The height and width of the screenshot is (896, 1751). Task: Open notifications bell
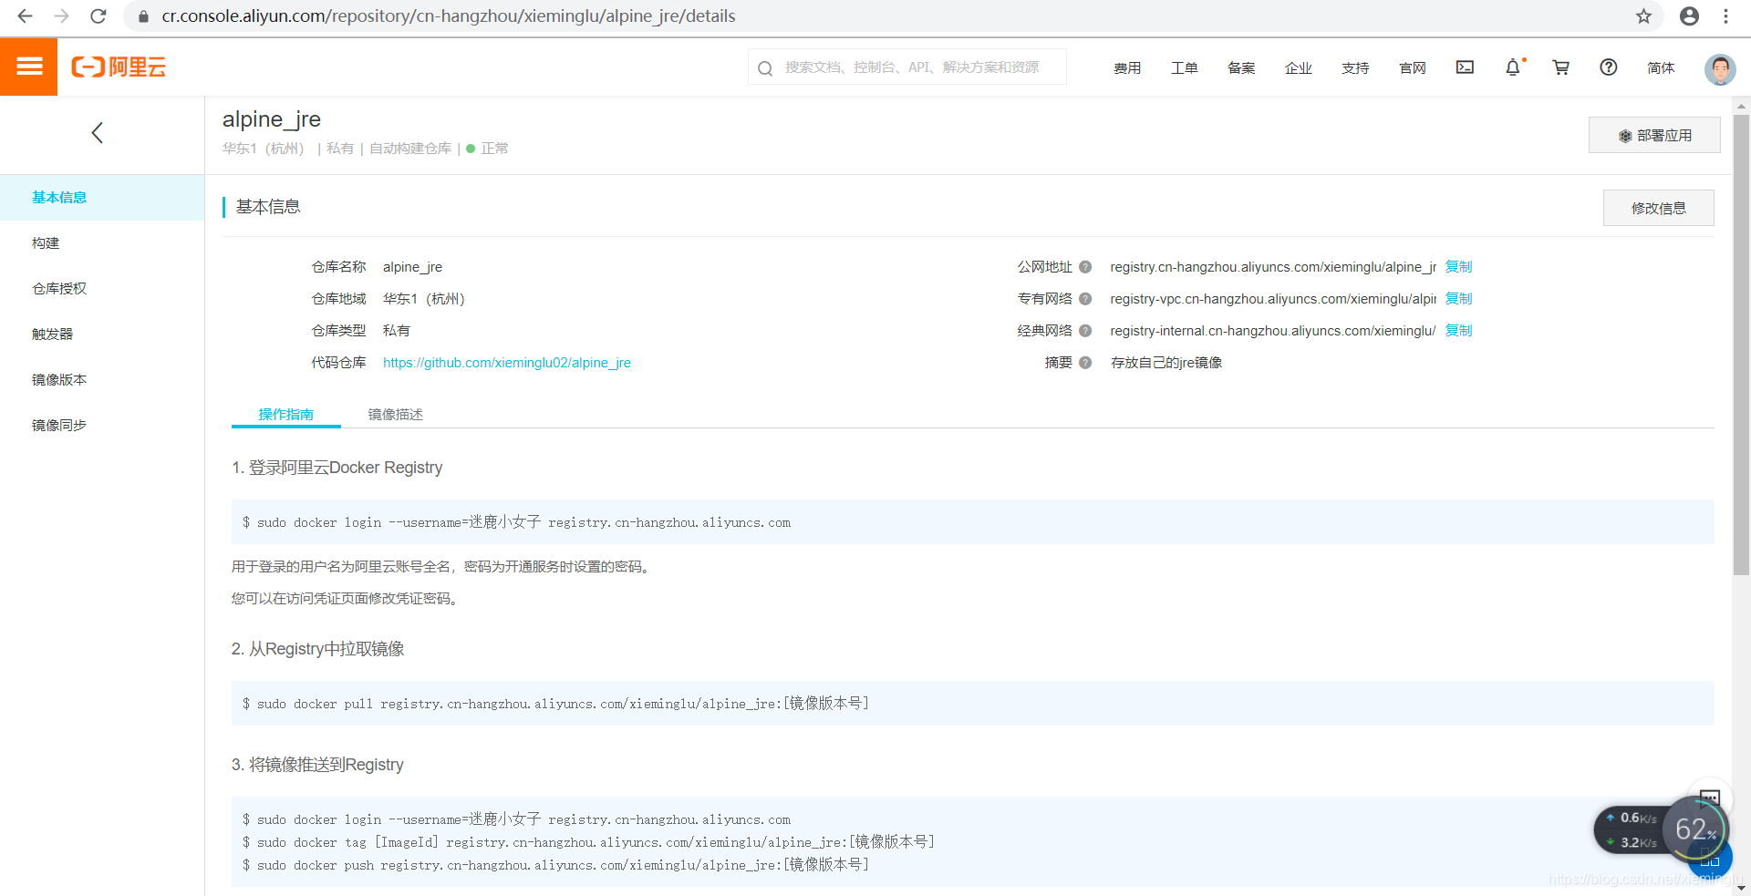point(1513,67)
